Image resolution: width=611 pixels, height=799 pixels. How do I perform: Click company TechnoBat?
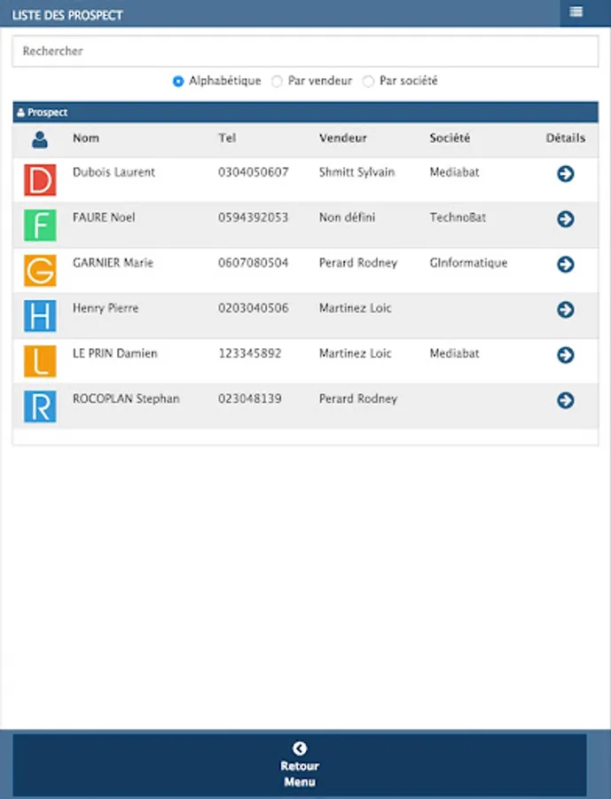458,218
